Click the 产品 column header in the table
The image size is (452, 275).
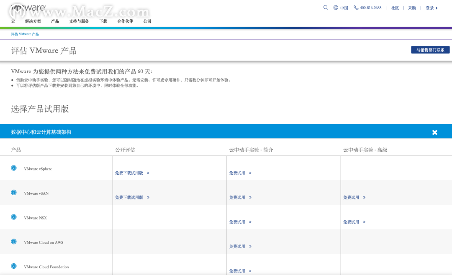pos(16,150)
